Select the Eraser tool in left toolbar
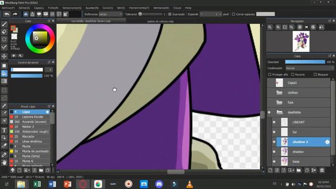This screenshot has width=336, height=189. tap(4, 31)
